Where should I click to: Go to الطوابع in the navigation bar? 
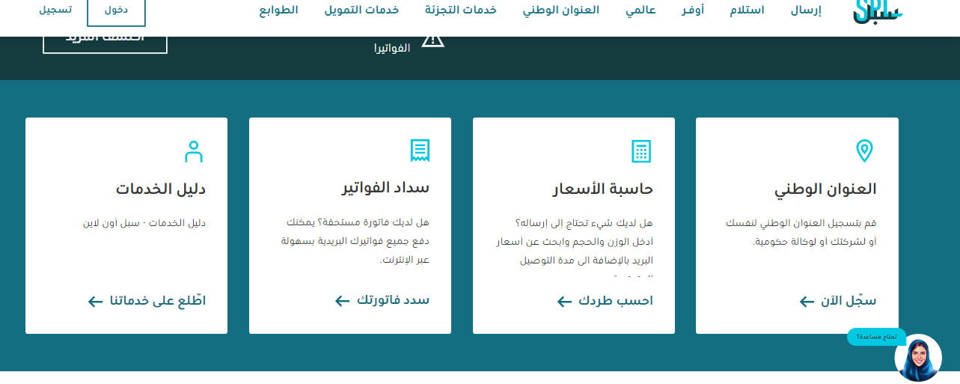click(278, 10)
